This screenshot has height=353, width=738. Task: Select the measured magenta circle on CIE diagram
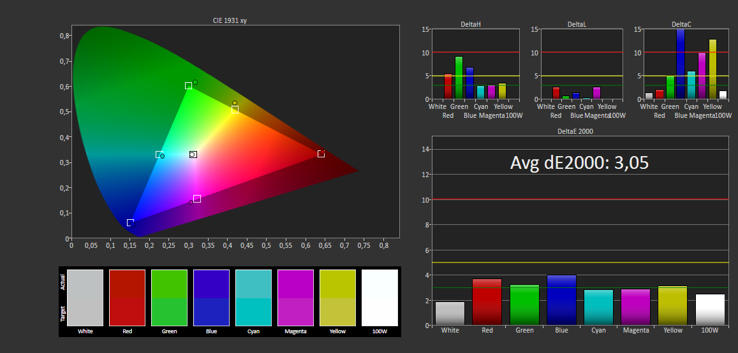pos(191,203)
